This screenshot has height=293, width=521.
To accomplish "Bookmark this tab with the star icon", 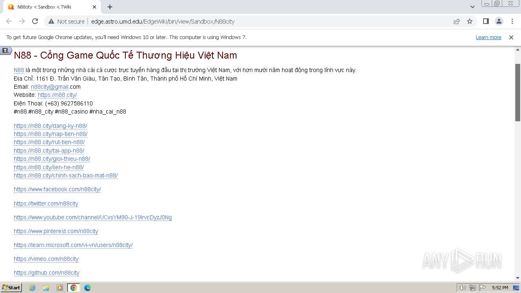I will [x=470, y=21].
